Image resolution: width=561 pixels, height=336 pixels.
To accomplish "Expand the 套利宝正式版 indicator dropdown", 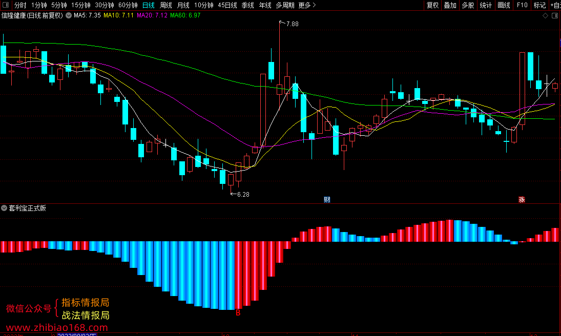I will tap(4, 208).
